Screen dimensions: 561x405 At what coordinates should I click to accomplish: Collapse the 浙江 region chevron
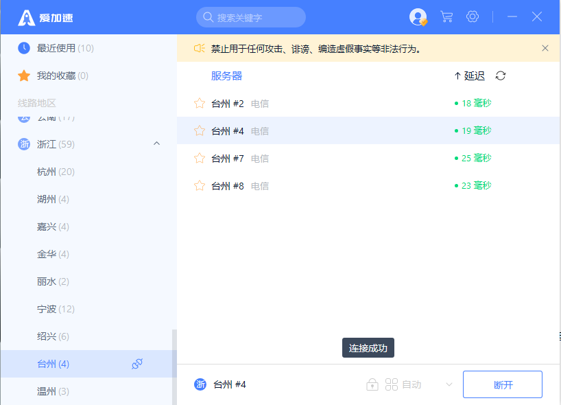pyautogui.click(x=156, y=143)
